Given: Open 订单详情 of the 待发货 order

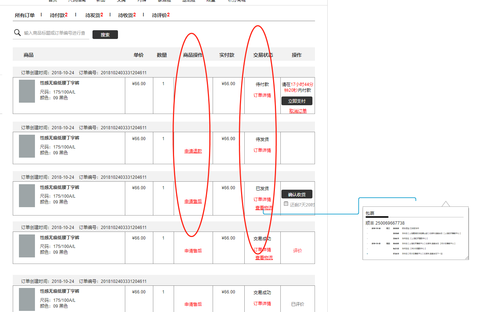Looking at the screenshot, I should click(262, 150).
